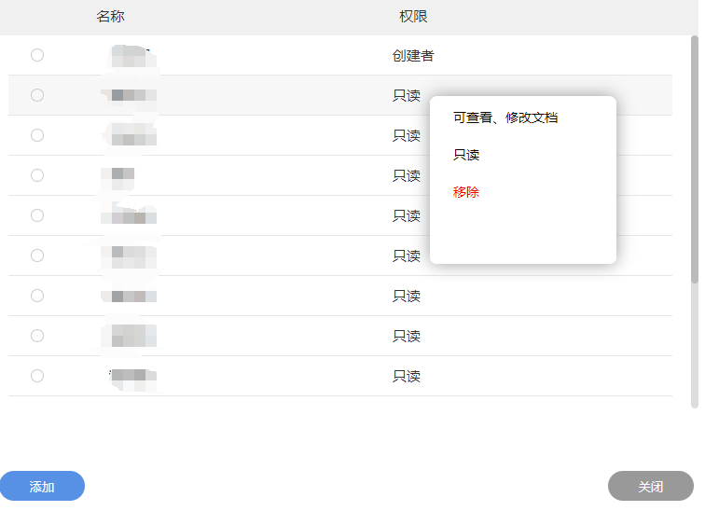Open the 只读 permission dropdown in last row

click(x=407, y=376)
